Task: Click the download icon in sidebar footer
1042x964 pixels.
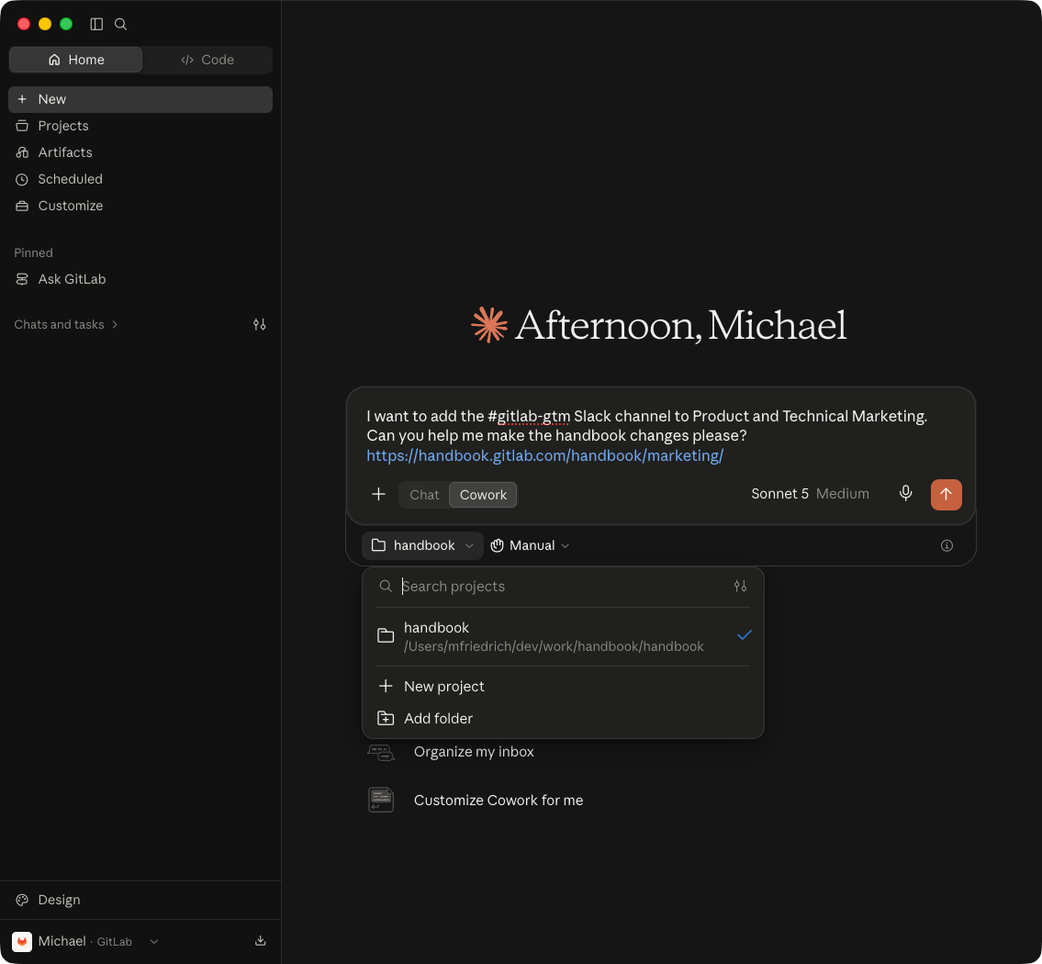Action: pos(260,941)
